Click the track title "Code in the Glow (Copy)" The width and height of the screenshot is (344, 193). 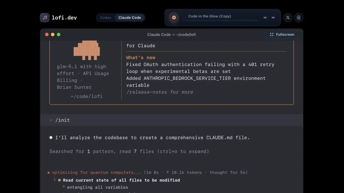tap(210, 16)
